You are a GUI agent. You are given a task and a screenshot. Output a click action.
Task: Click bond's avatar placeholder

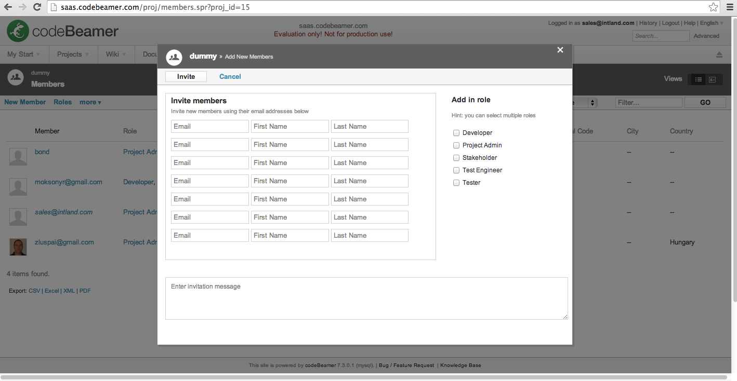tap(18, 157)
